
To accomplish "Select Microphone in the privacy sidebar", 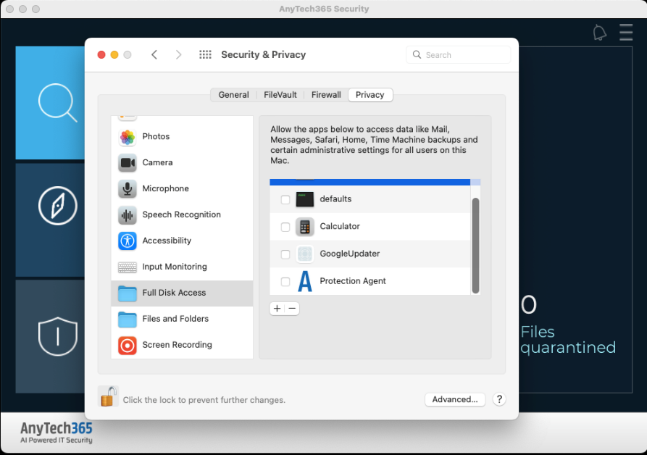I will coord(182,188).
